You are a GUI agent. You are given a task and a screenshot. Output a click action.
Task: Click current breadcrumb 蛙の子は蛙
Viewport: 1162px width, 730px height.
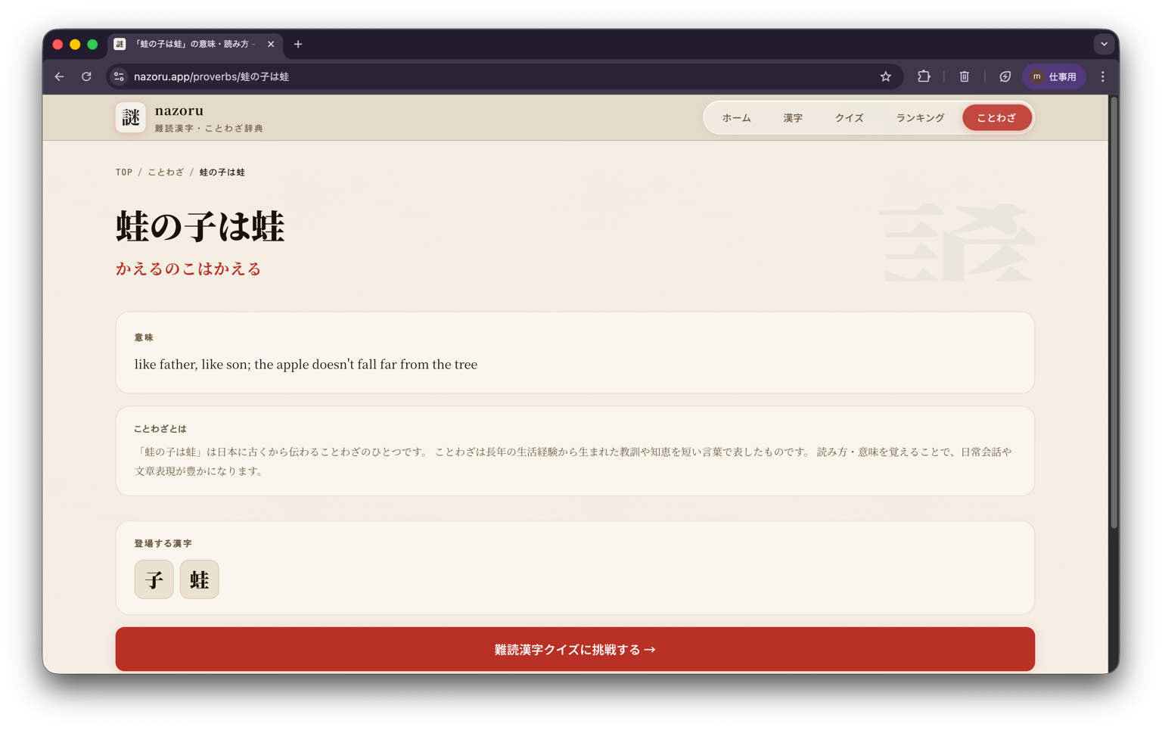click(x=222, y=172)
